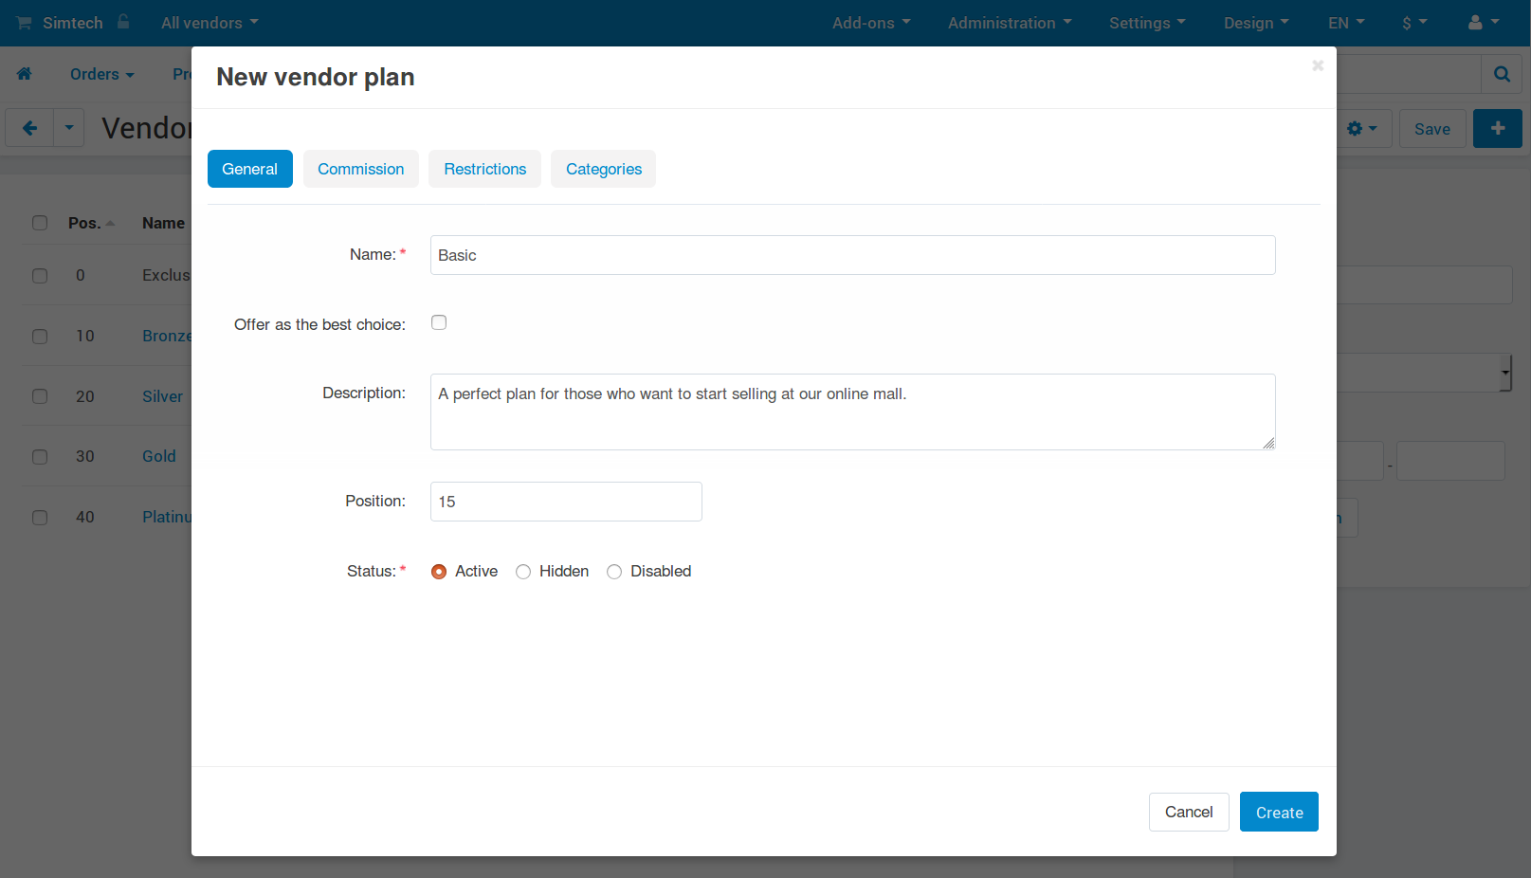Select the Disabled status radio button
The height and width of the screenshot is (878, 1531).
pos(614,572)
